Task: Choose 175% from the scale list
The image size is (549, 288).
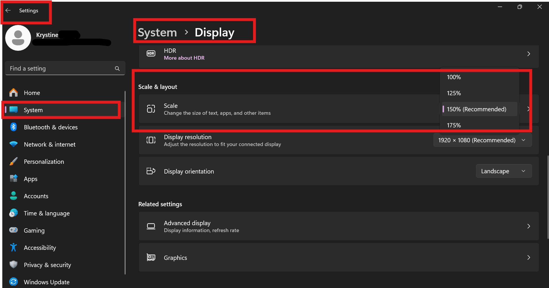Action: point(454,125)
